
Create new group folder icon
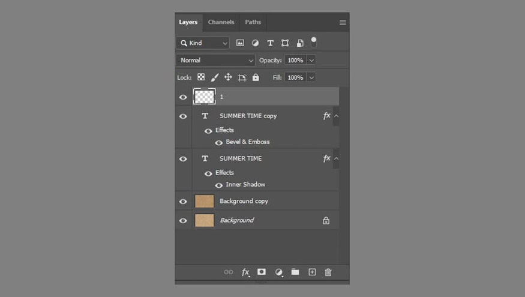click(x=295, y=272)
